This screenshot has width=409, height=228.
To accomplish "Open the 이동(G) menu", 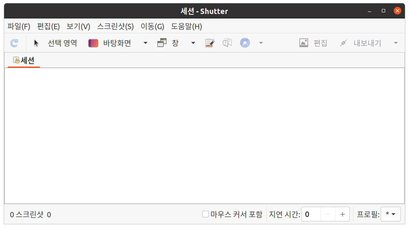I will tap(153, 26).
